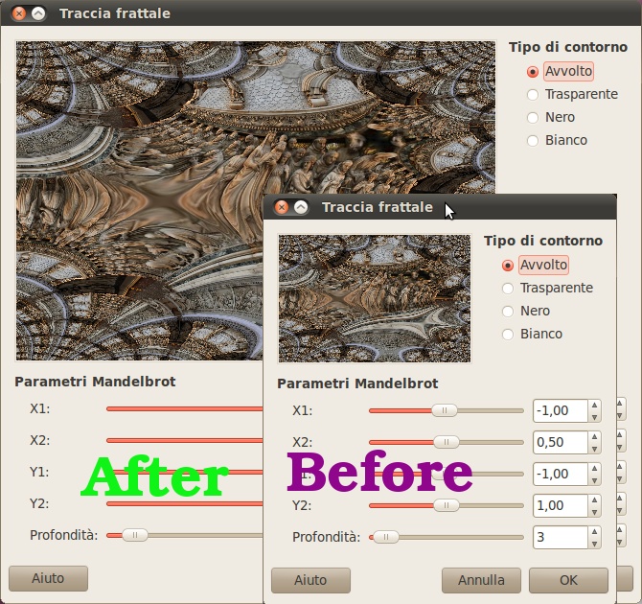
Task: Click Annulla to cancel the dialog
Action: [x=481, y=580]
